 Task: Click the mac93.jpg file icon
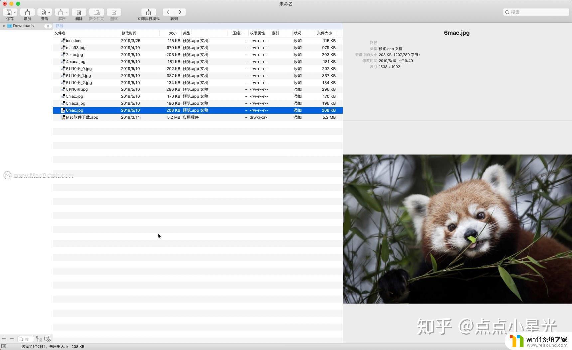tap(63, 48)
